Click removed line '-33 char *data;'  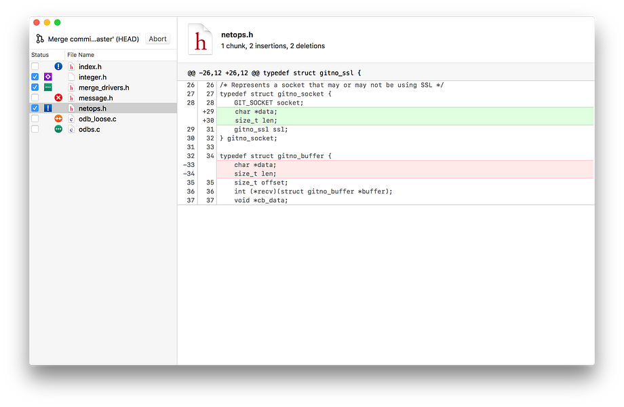405,165
